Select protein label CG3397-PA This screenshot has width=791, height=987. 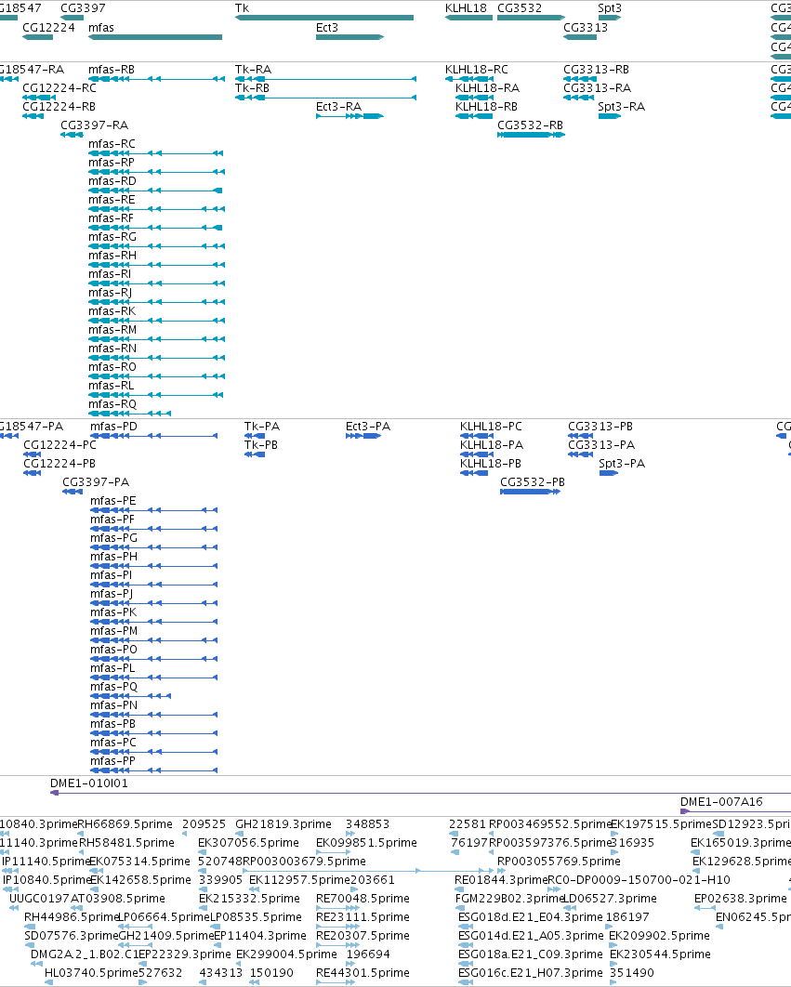[x=96, y=482]
